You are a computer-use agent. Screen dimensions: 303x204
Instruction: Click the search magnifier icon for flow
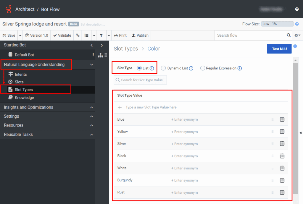(289, 35)
